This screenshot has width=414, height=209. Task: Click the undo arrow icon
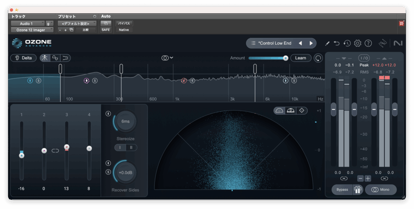pos(337,43)
